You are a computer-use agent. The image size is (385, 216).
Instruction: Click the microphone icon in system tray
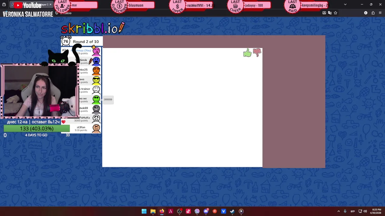pyautogui.click(x=345, y=211)
